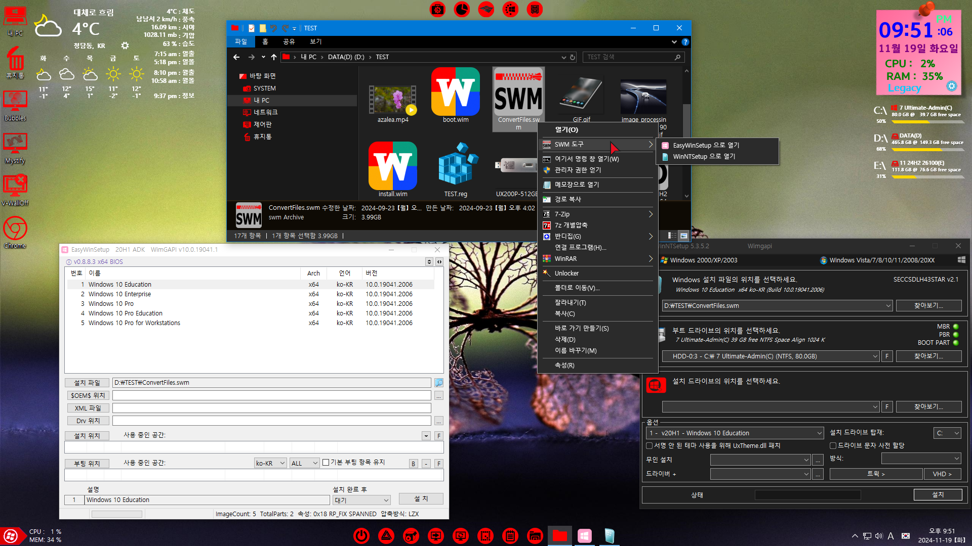Open the red folder app on taskbar
Screen dimensions: 972x546
pyautogui.click(x=559, y=535)
